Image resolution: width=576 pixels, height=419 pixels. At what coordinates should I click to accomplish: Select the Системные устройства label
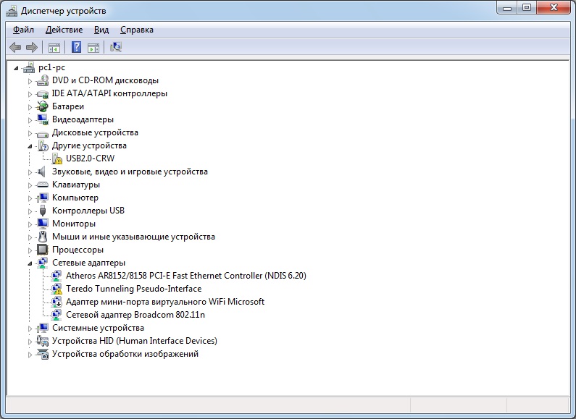coord(98,328)
